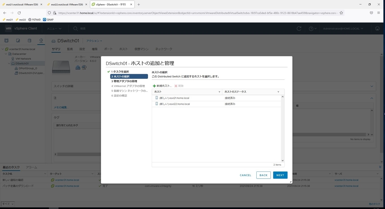Click the browser reload button

(x=19, y=13)
